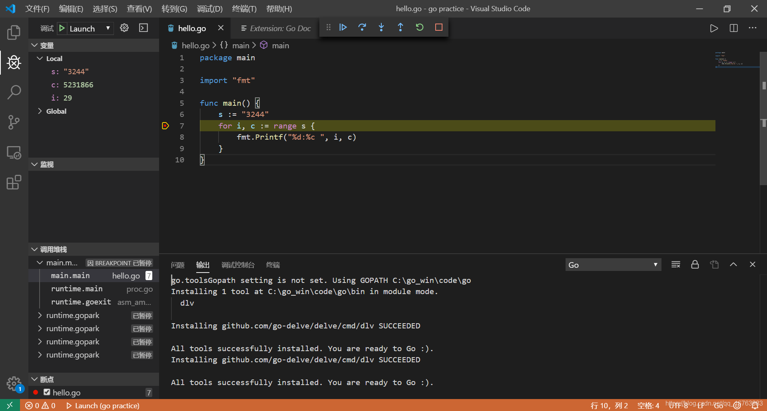Open the Extensions view in activity bar

(14, 182)
